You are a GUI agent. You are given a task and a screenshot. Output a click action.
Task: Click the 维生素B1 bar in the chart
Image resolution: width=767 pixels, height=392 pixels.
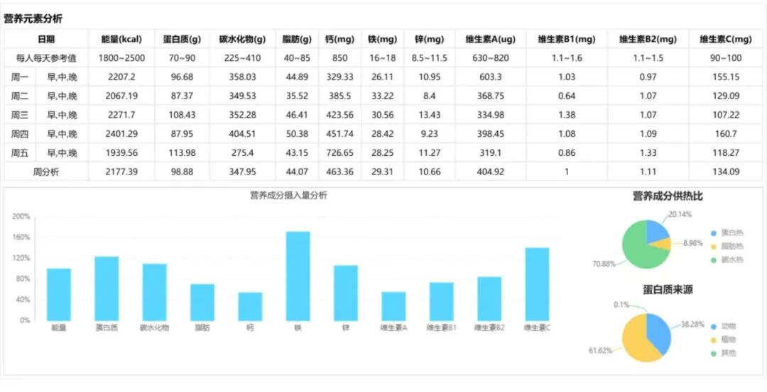[x=442, y=301]
